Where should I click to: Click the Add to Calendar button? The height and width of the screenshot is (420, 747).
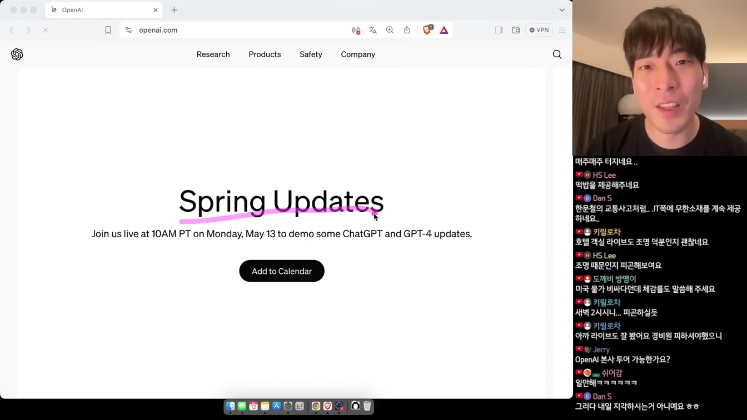[282, 271]
